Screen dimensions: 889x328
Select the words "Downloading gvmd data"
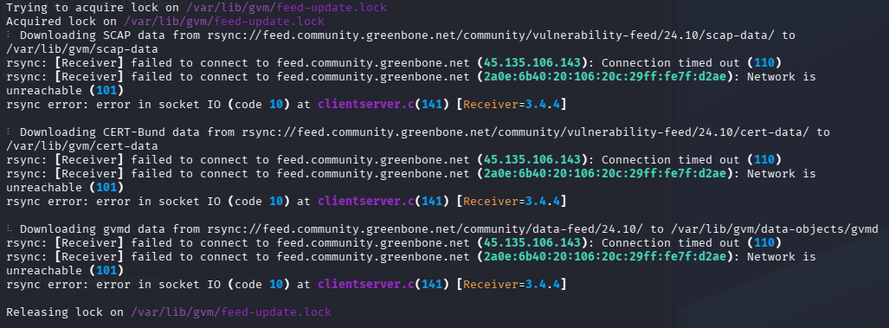click(93, 229)
